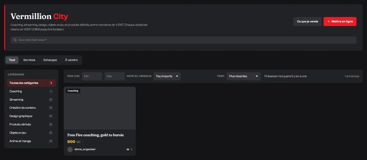Click the plus icon in Mettre en ligne
367x160 pixels.
329,22
